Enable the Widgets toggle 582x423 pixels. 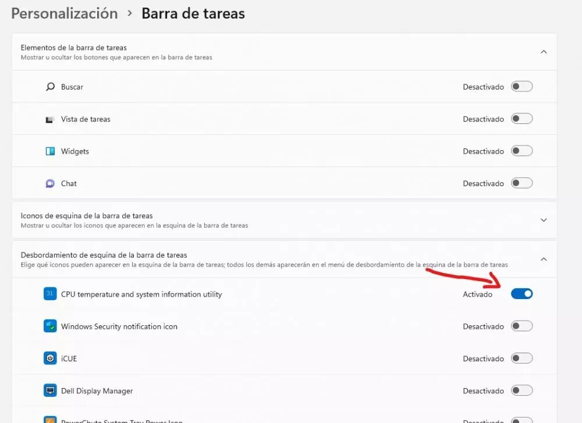[x=521, y=151]
